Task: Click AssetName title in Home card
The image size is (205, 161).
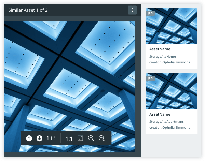Action: [160, 49]
